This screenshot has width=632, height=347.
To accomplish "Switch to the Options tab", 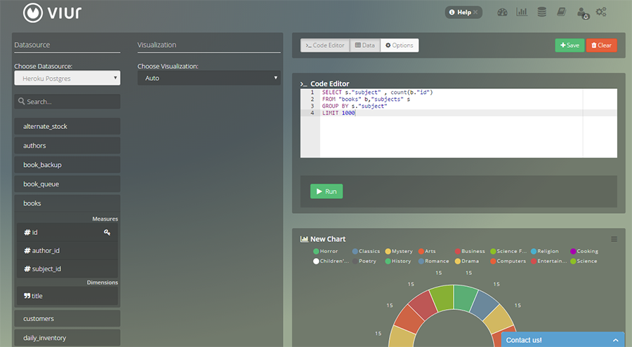I will click(x=400, y=45).
